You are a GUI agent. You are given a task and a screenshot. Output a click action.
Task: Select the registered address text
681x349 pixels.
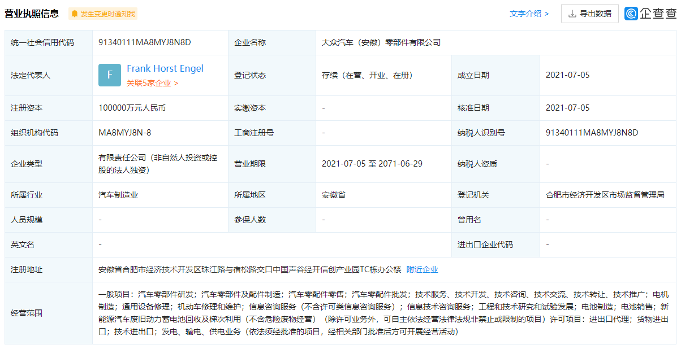(x=249, y=270)
